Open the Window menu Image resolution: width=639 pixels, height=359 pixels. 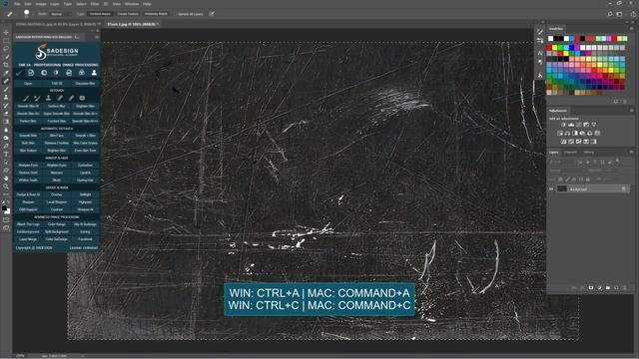(x=132, y=4)
